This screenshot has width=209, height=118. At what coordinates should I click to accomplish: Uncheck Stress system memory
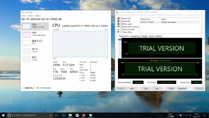click(121, 27)
